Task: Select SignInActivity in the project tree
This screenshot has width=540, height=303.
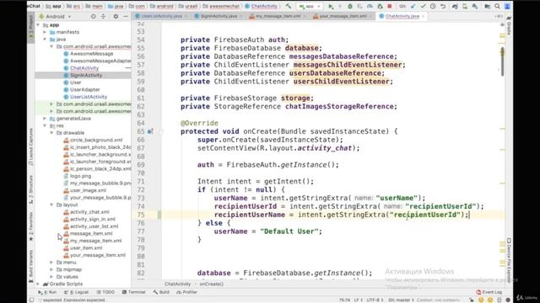Action: (83, 76)
